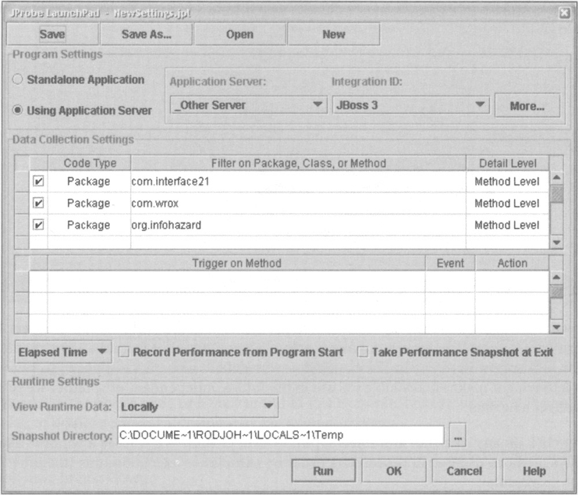Select Using Application Server option
The width and height of the screenshot is (578, 495).
coord(18,110)
